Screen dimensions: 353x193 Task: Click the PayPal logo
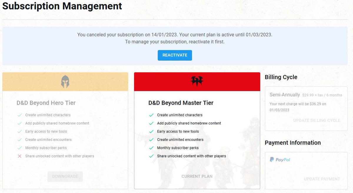pyautogui.click(x=280, y=159)
